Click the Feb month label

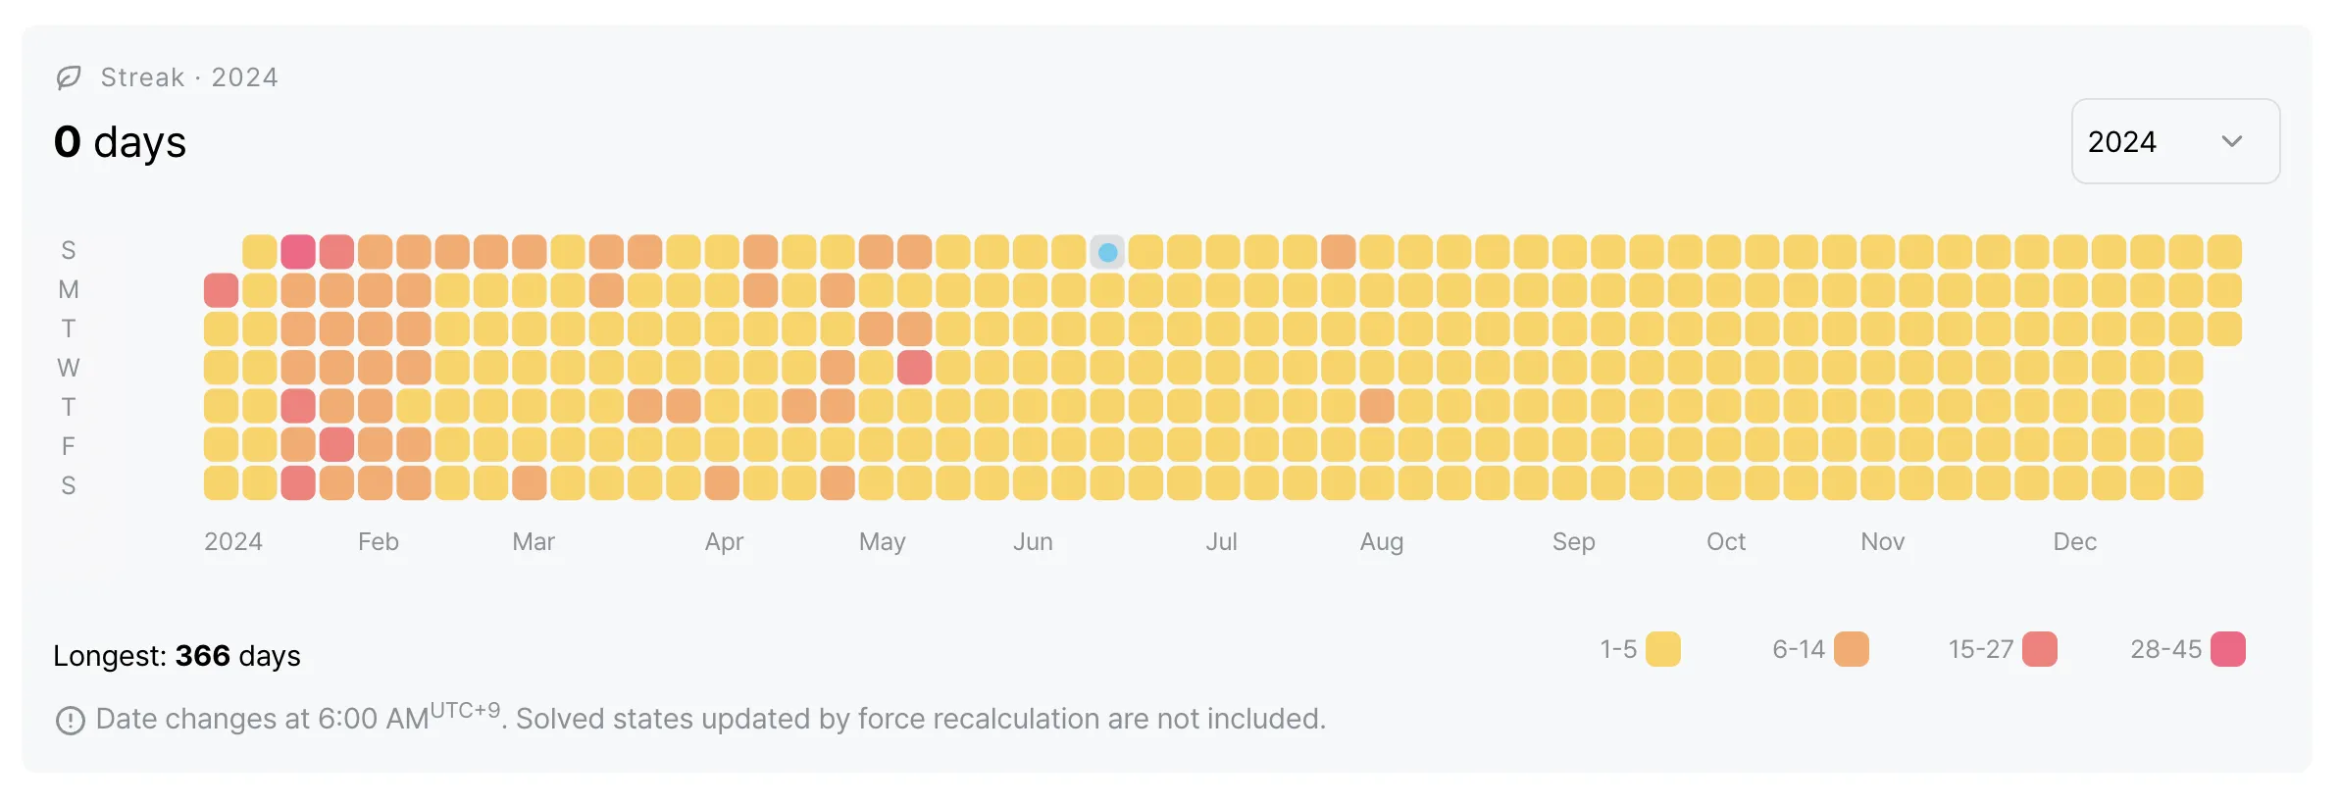(x=379, y=542)
